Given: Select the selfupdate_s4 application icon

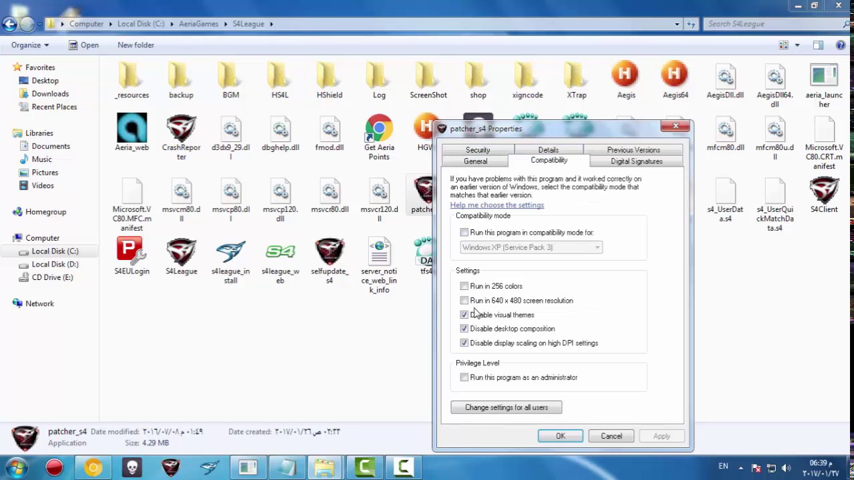Looking at the screenshot, I should tap(330, 251).
